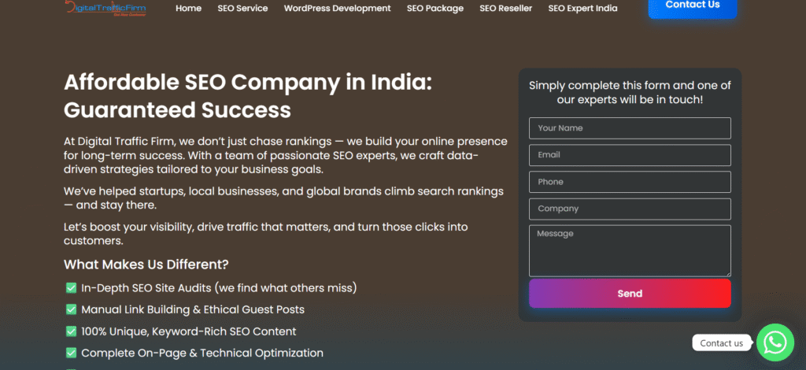Open the SEO Package menu item

434,9
